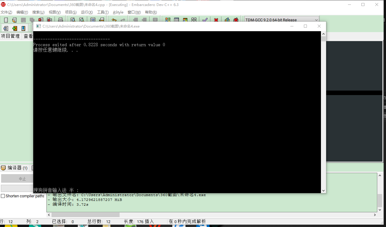Click the Save All toolbar icon
Image resolution: width=386 pixels, height=227 pixels.
[32, 20]
